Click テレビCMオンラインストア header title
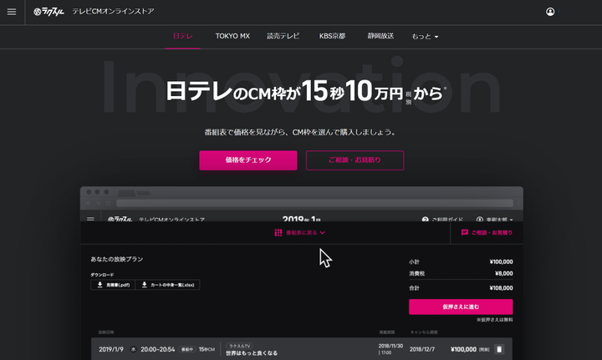 (113, 12)
